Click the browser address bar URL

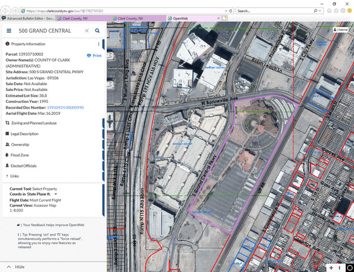[65, 11]
